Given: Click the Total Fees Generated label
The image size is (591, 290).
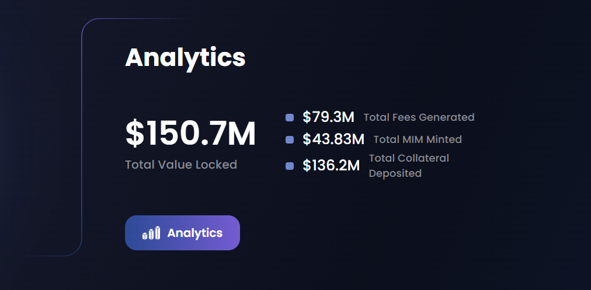Looking at the screenshot, I should tap(419, 117).
